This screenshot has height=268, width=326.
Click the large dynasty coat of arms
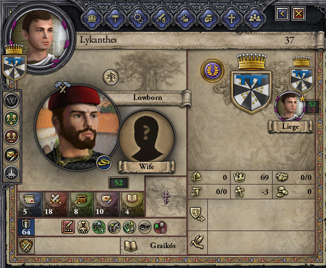point(251,91)
